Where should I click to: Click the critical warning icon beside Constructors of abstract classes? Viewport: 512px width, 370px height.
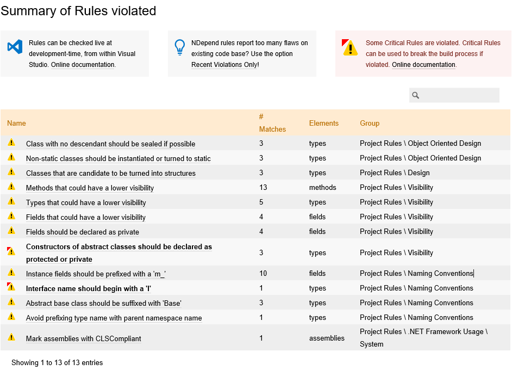(x=11, y=251)
